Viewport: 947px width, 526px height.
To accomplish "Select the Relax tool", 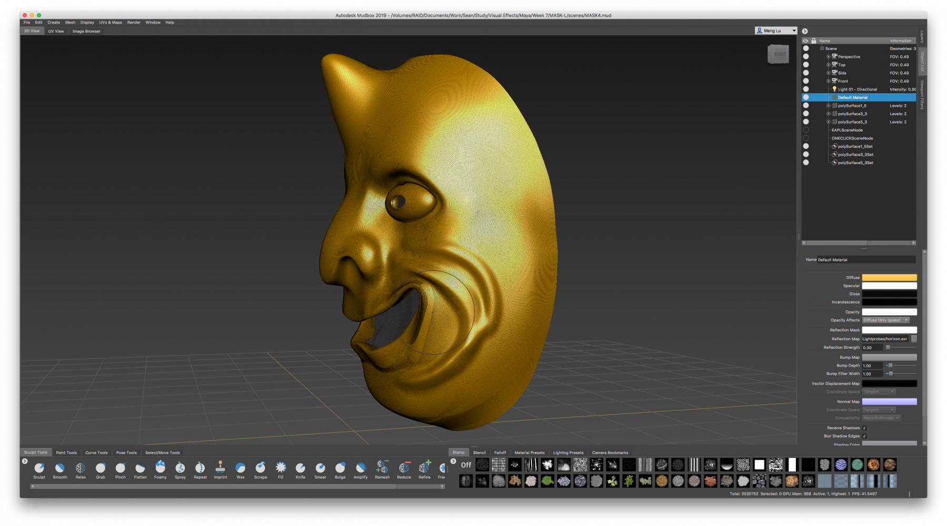I will 80,469.
